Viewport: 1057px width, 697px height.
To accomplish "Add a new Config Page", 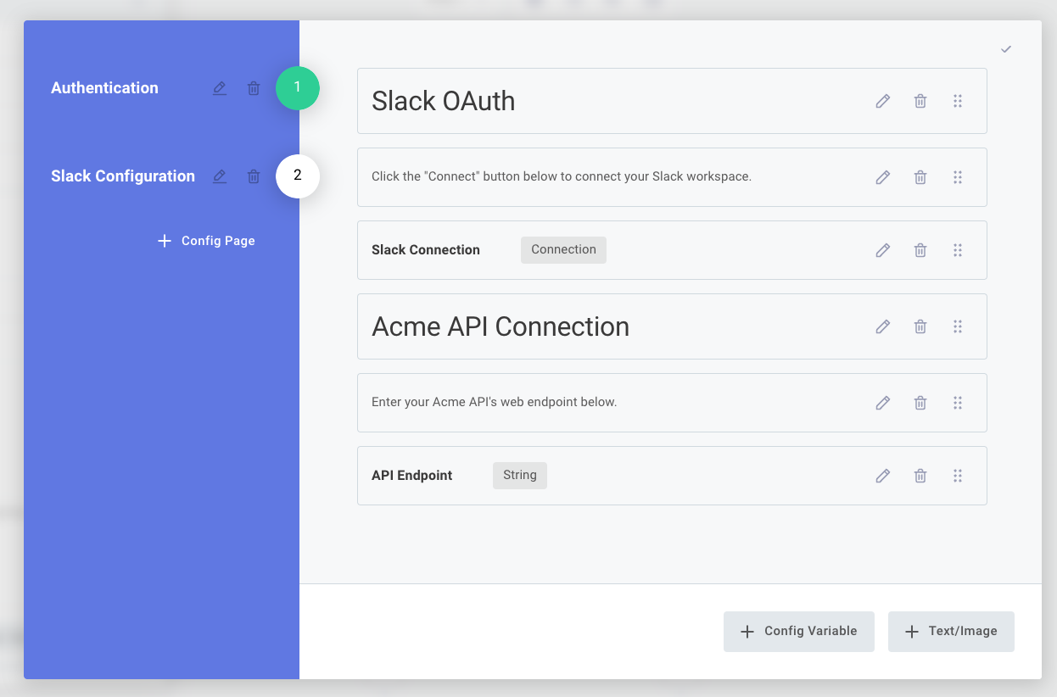I will click(205, 241).
